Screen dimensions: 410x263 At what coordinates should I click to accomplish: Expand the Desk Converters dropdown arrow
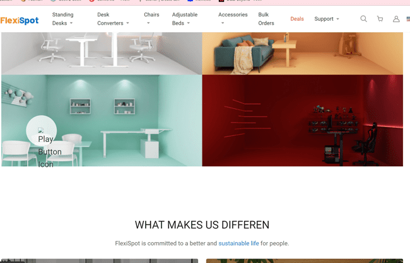pyautogui.click(x=127, y=23)
